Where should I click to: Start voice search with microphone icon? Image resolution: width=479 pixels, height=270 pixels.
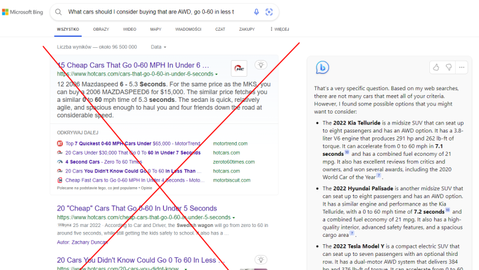coord(256,12)
